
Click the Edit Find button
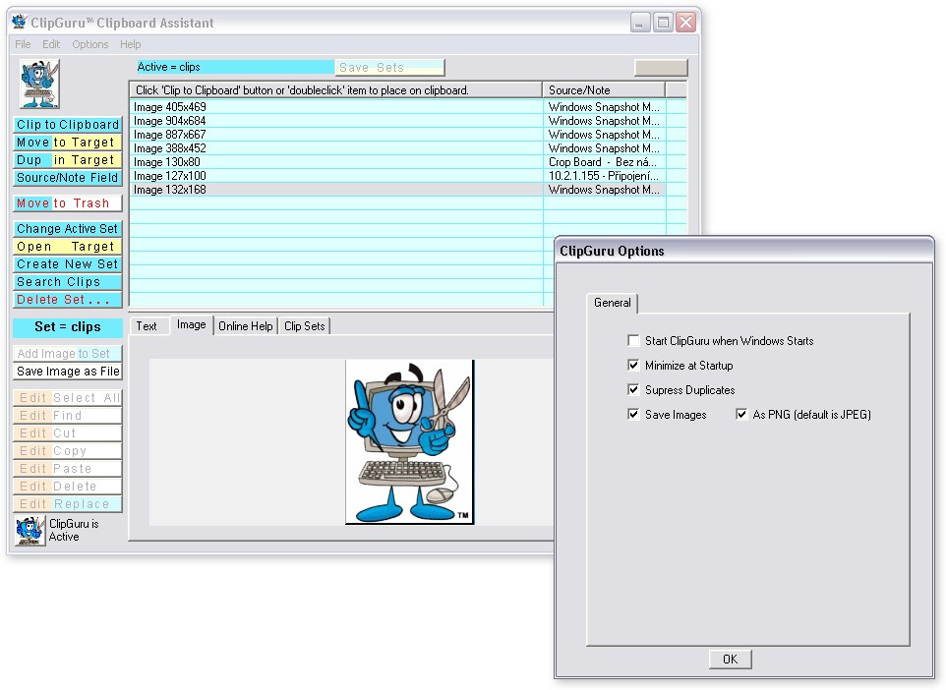pyautogui.click(x=68, y=416)
